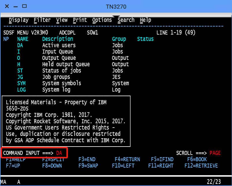Open the Display menu
This screenshot has width=232, height=186.
pos(19,20)
